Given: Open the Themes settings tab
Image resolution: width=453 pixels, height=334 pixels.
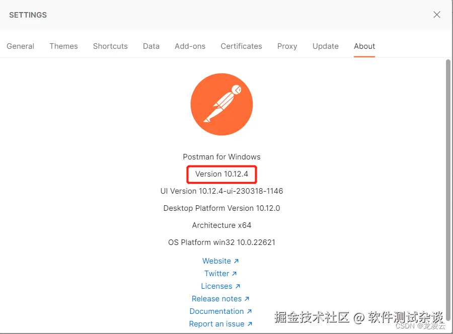Looking at the screenshot, I should [63, 46].
